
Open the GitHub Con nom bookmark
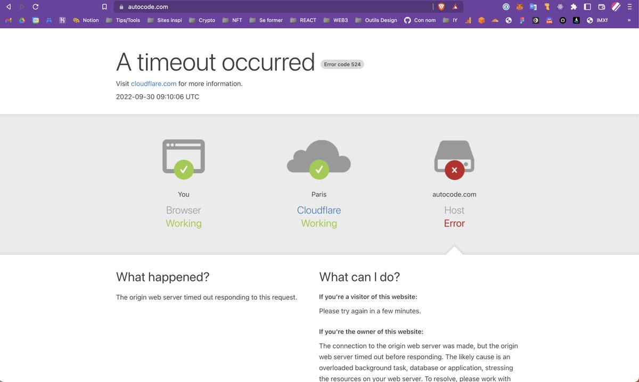pyautogui.click(x=420, y=20)
